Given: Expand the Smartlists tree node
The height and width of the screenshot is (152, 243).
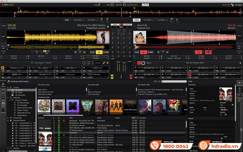Looking at the screenshot, I should tap(8, 118).
